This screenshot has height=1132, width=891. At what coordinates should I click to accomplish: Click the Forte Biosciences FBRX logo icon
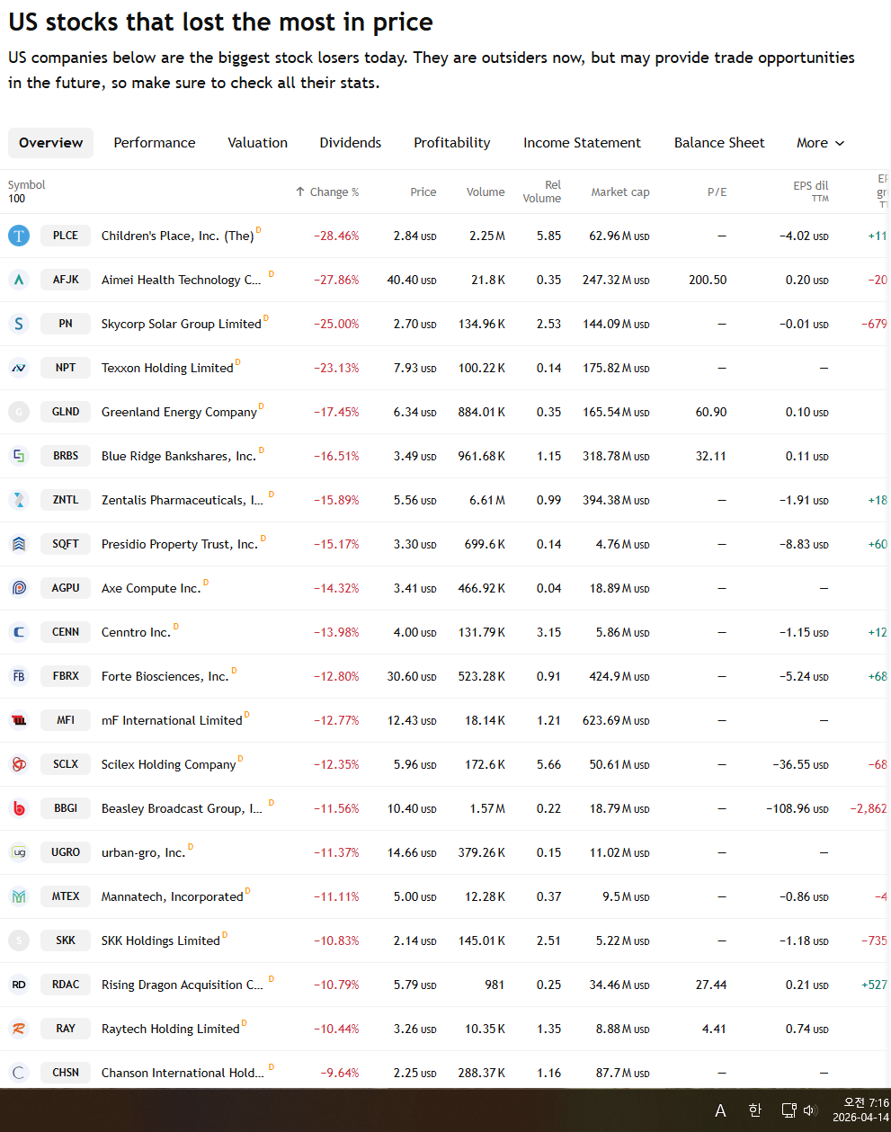19,676
